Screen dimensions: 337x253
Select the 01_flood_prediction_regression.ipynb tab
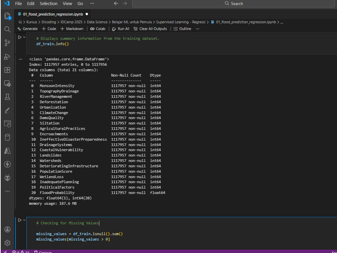click(x=53, y=14)
